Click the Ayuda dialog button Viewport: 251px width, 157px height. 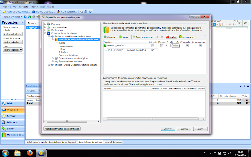click(x=200, y=129)
